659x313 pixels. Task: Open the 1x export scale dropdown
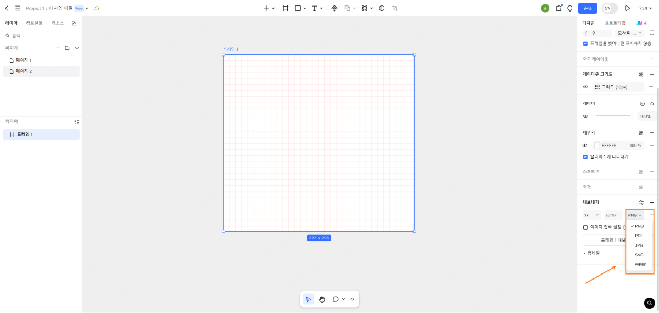pos(591,215)
